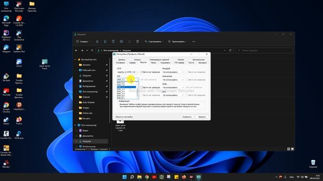This screenshot has height=181, width=323.
Task: Open the Создать menu in Explorer
Action: pyautogui.click(x=83, y=41)
